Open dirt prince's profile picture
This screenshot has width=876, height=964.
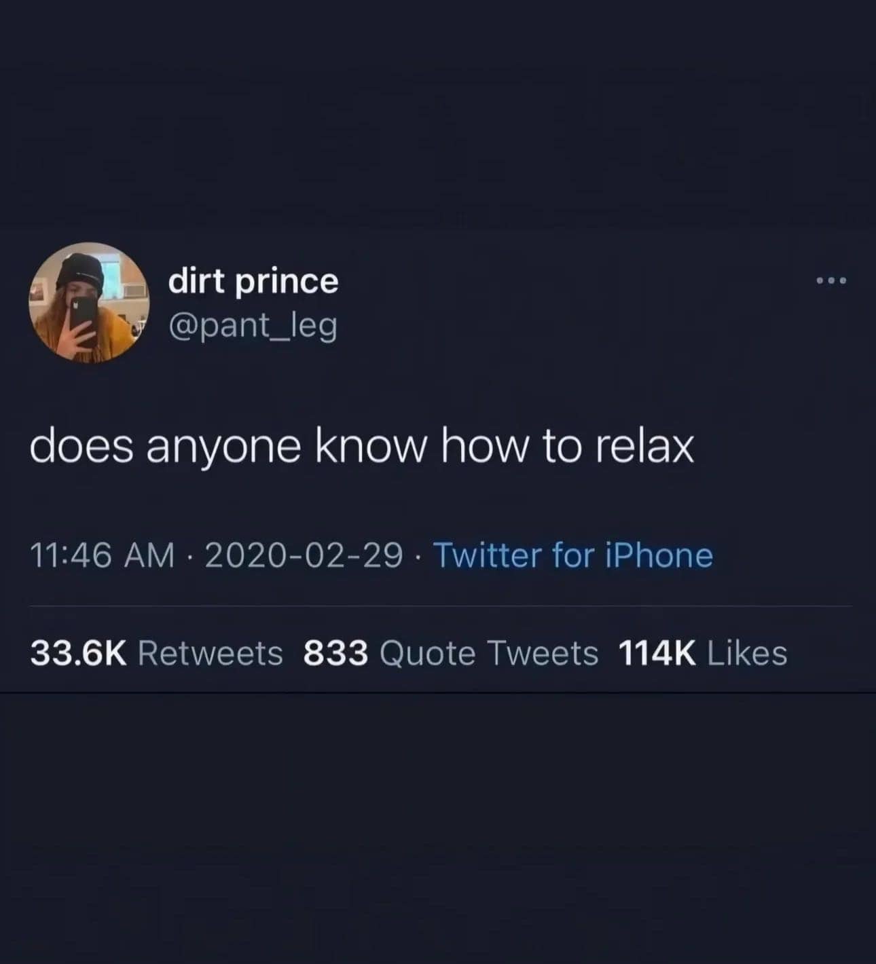coord(89,303)
